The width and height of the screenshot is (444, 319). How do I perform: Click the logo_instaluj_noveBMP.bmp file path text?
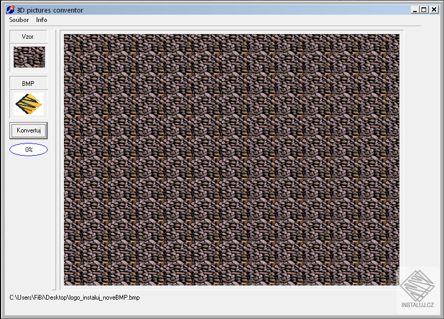tap(75, 298)
